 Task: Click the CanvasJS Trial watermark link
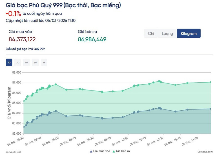(13, 152)
